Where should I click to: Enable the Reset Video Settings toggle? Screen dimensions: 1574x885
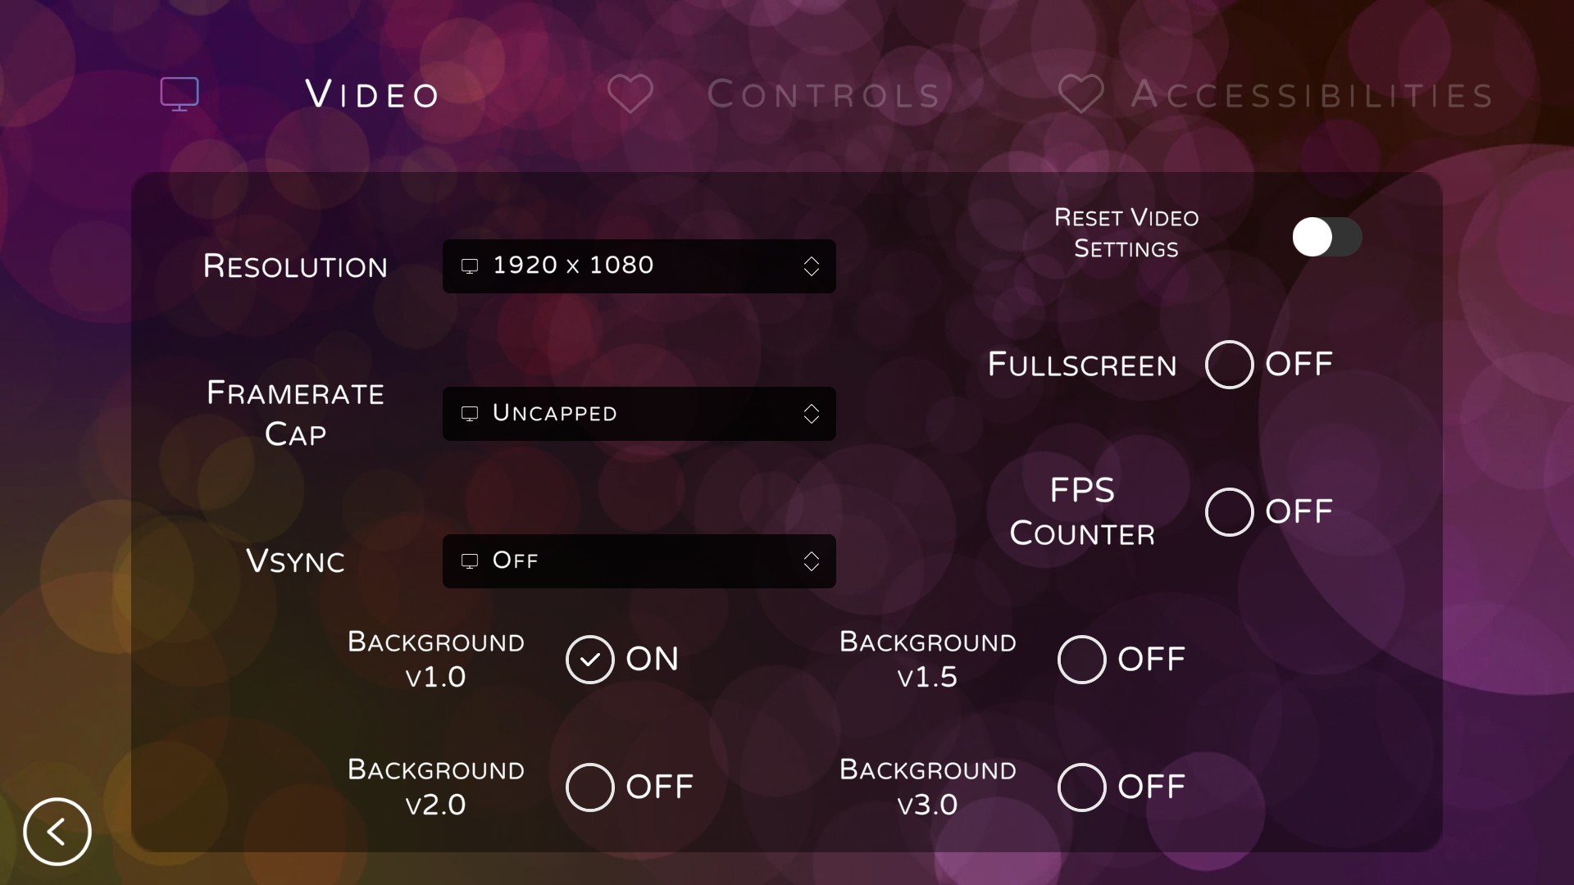[x=1326, y=237]
